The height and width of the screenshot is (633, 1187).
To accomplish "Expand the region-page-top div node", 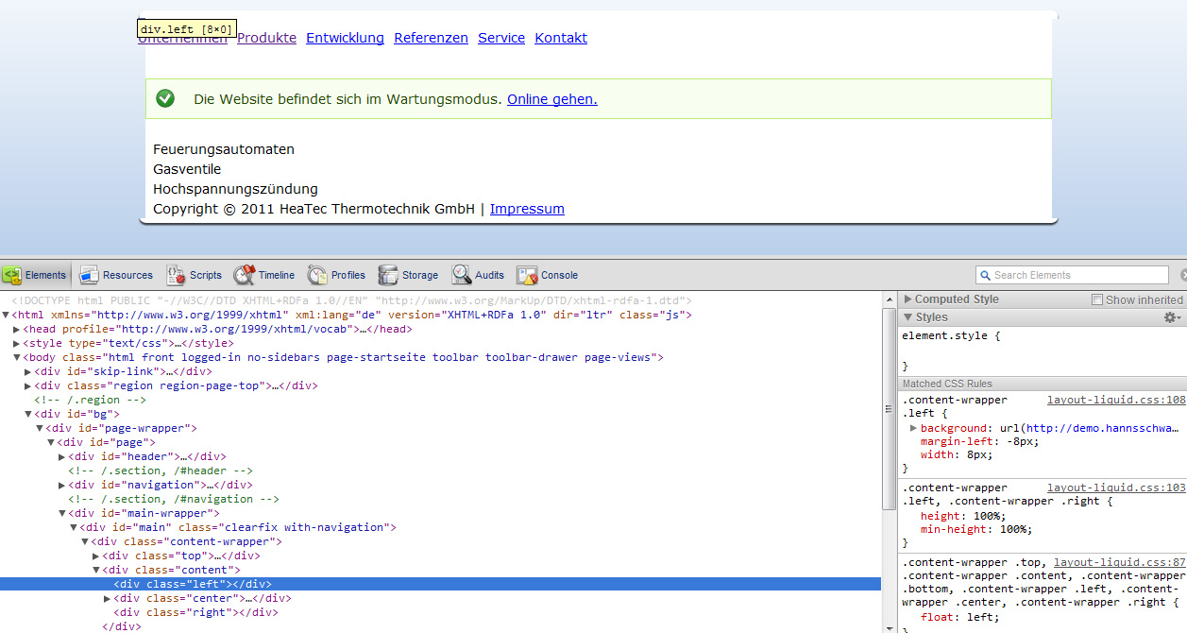I will coord(28,385).
